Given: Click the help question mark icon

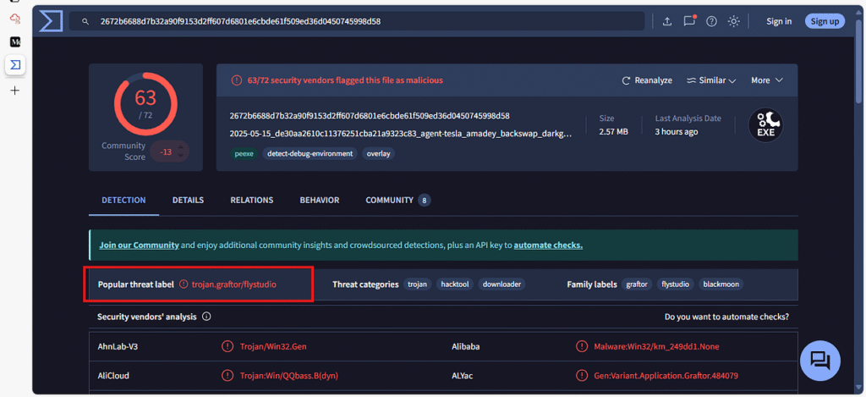Looking at the screenshot, I should pyautogui.click(x=711, y=21).
